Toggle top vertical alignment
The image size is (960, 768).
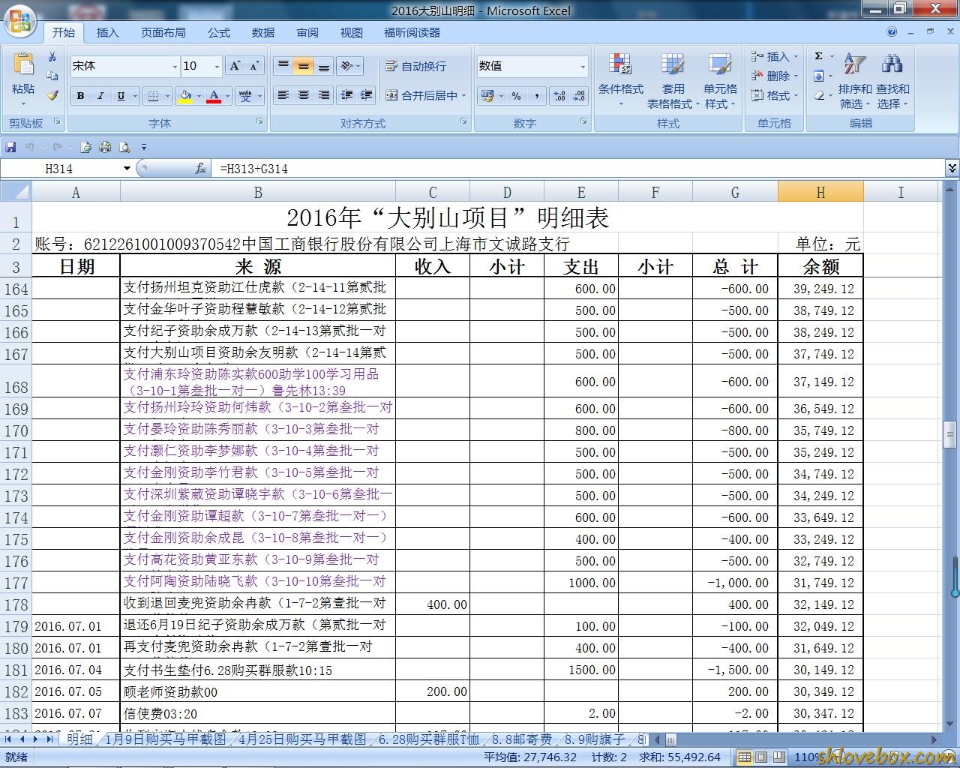[x=283, y=66]
